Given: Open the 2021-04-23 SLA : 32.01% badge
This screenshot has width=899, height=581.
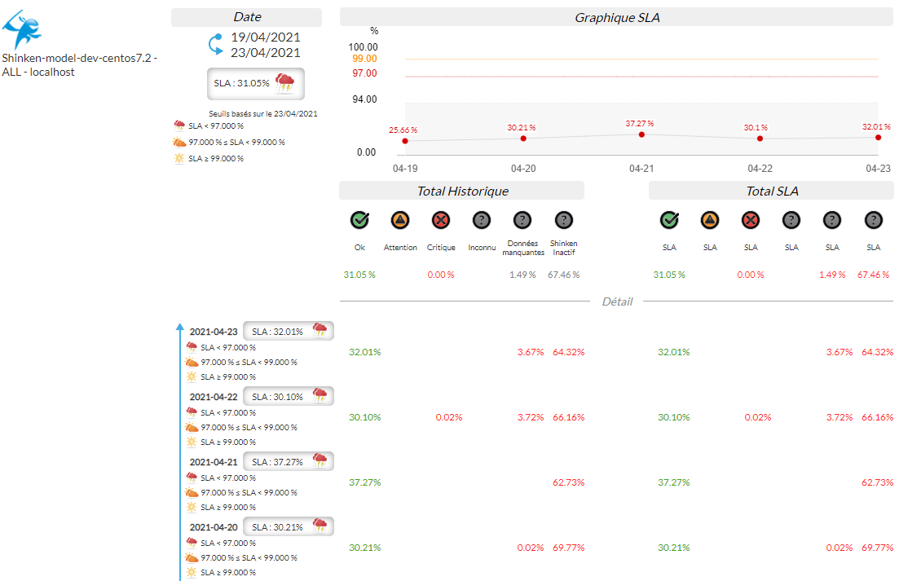Looking at the screenshot, I should coord(289,331).
